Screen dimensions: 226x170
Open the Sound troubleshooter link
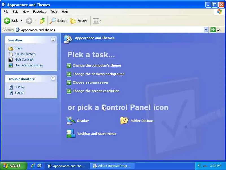click(19, 93)
